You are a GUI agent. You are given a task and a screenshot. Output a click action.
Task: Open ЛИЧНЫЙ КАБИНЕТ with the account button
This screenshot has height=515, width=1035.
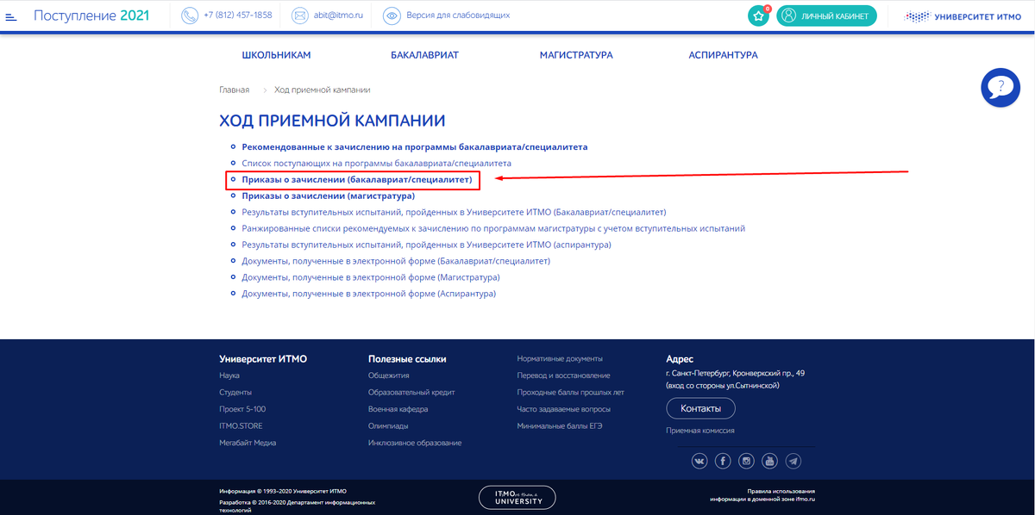click(x=829, y=16)
